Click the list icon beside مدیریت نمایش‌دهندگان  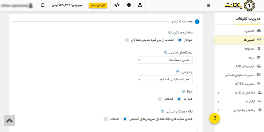pos(259,75)
